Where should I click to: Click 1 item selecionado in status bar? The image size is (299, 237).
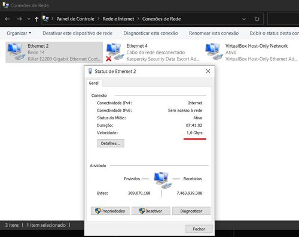click(x=46, y=225)
